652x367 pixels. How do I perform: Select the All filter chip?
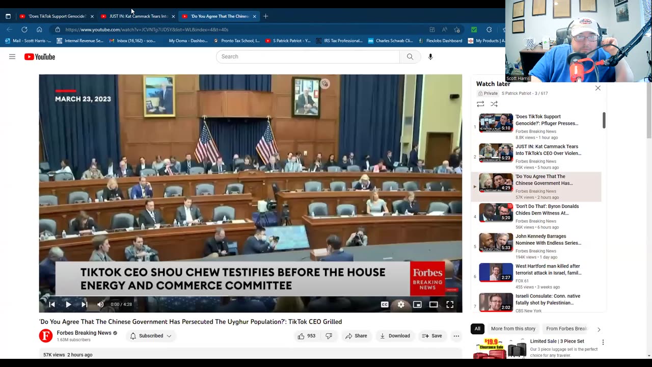(477, 329)
